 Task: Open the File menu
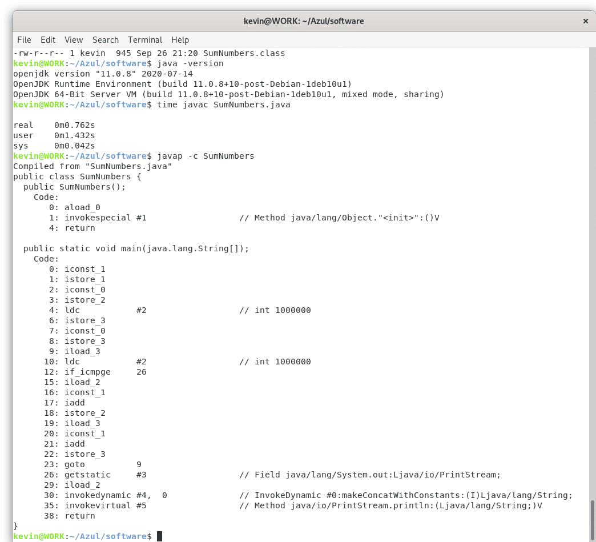coord(24,40)
